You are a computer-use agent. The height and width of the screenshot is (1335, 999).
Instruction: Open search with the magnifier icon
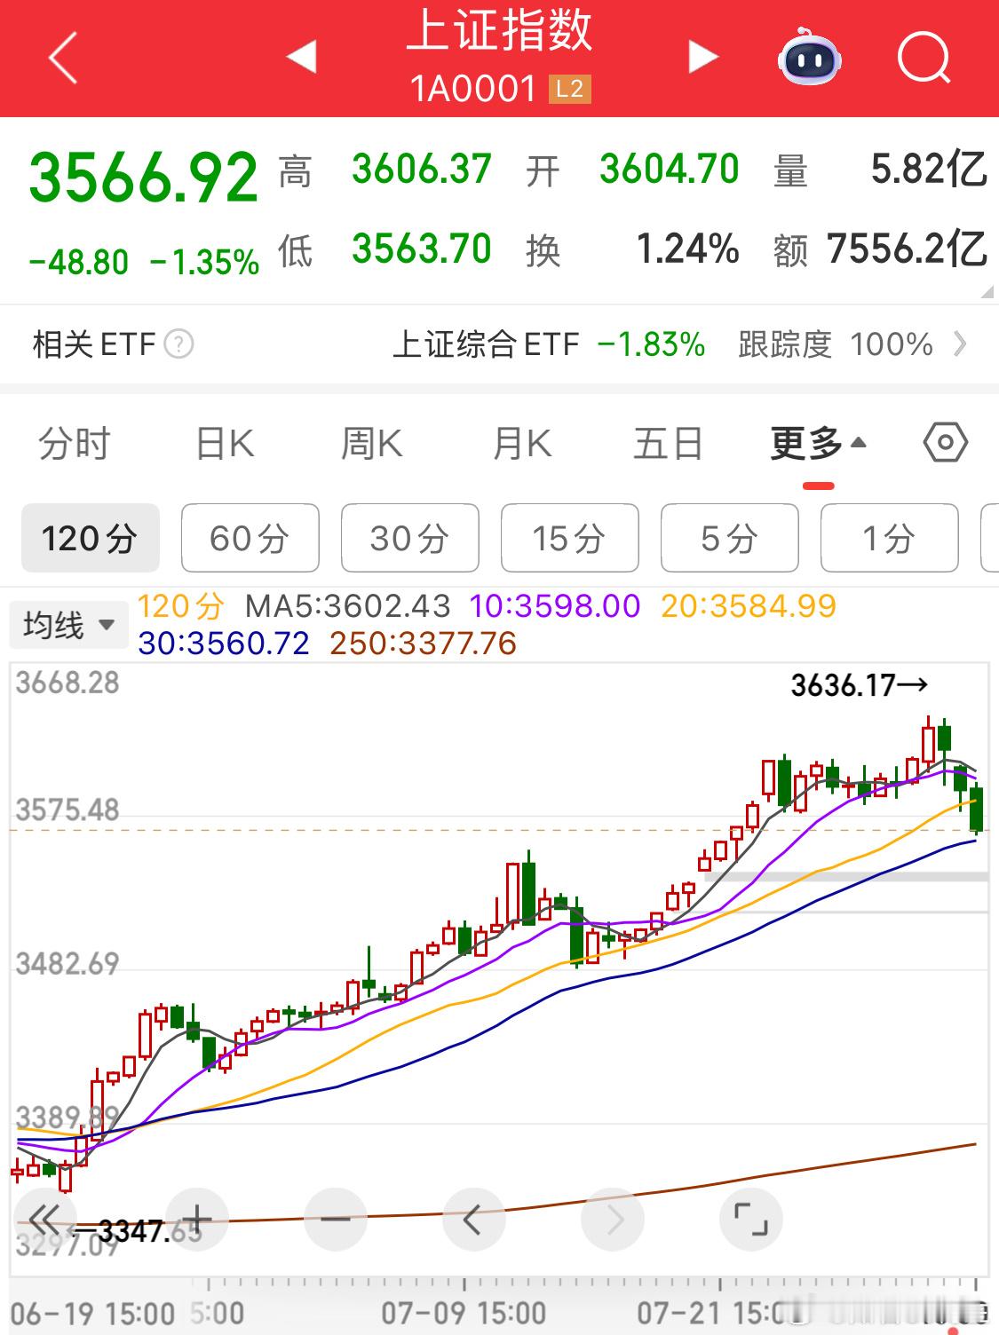click(x=924, y=58)
